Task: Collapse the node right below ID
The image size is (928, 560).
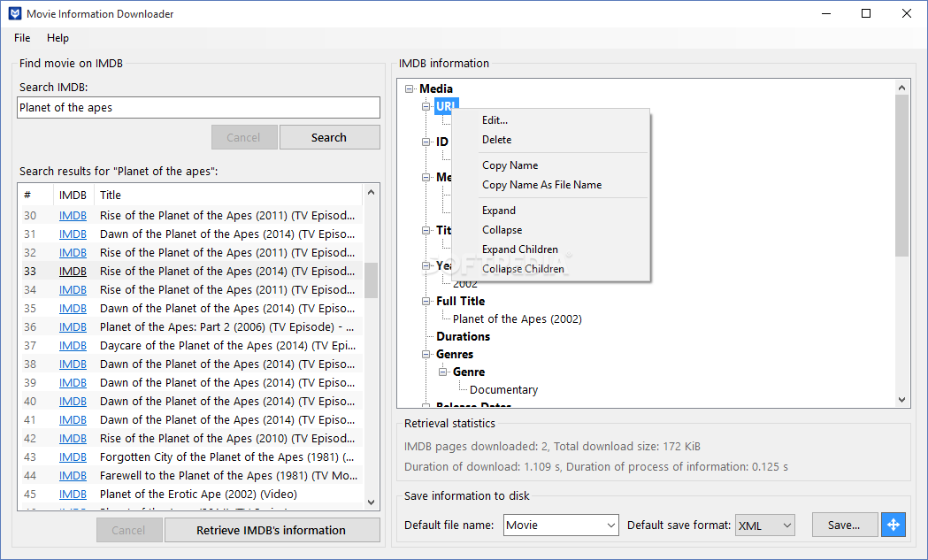Action: (x=426, y=178)
